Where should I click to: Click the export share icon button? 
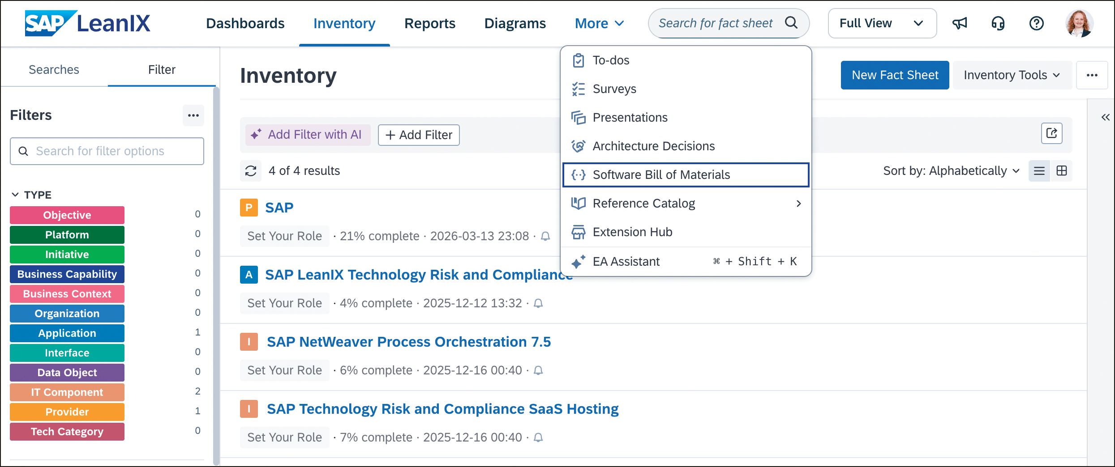click(1051, 133)
